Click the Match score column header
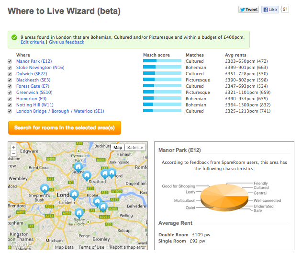The height and width of the screenshot is (255, 302). (157, 55)
